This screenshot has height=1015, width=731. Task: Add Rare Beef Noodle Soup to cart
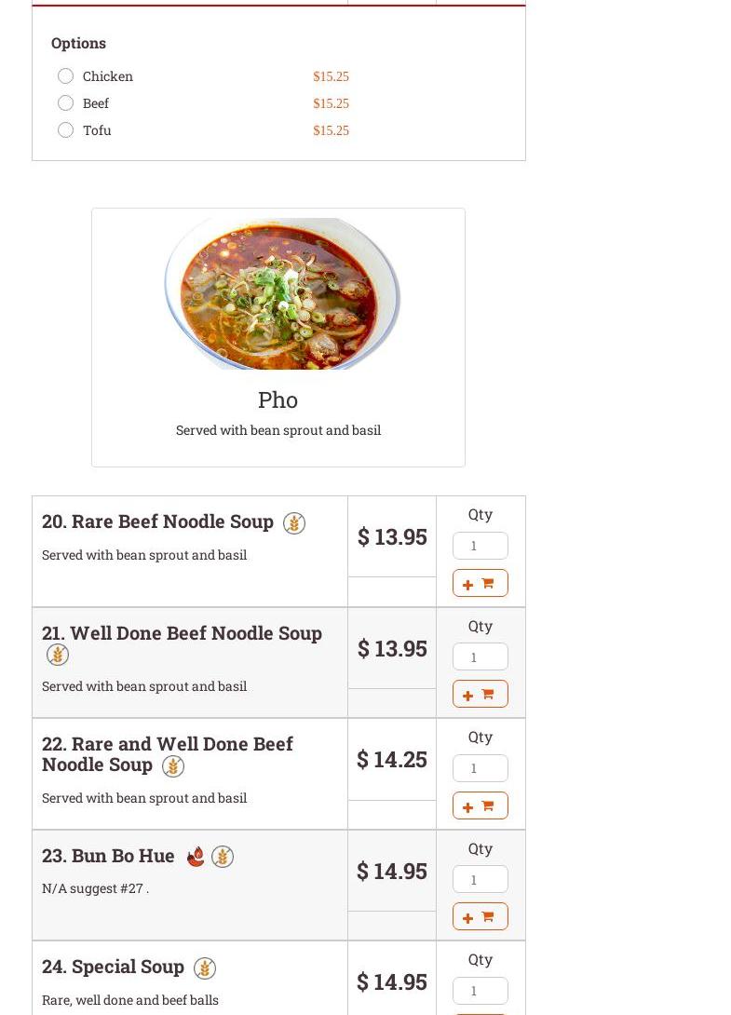[x=480, y=583]
